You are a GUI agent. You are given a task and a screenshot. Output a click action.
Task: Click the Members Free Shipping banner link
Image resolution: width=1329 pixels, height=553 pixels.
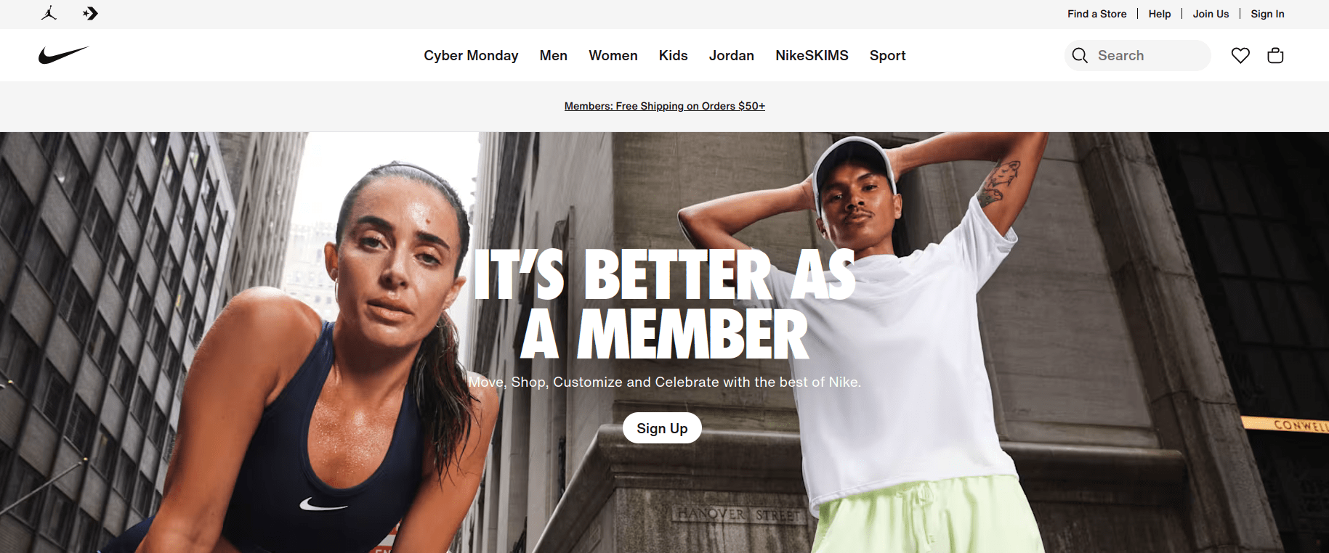[x=664, y=106]
